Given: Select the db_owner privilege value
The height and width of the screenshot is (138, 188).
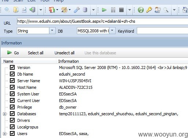Looking at the screenshot, I should [68, 107].
